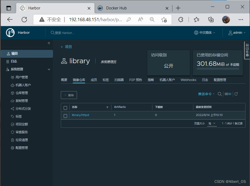The width and height of the screenshot is (250, 186).
Task: Click the 删除 button
Action: pyautogui.click(x=69, y=95)
